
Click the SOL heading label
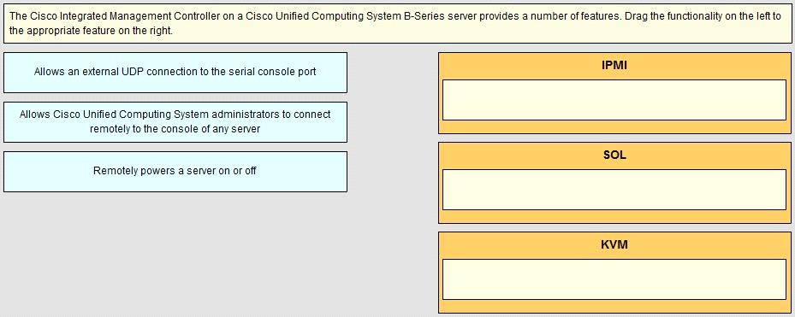(614, 155)
